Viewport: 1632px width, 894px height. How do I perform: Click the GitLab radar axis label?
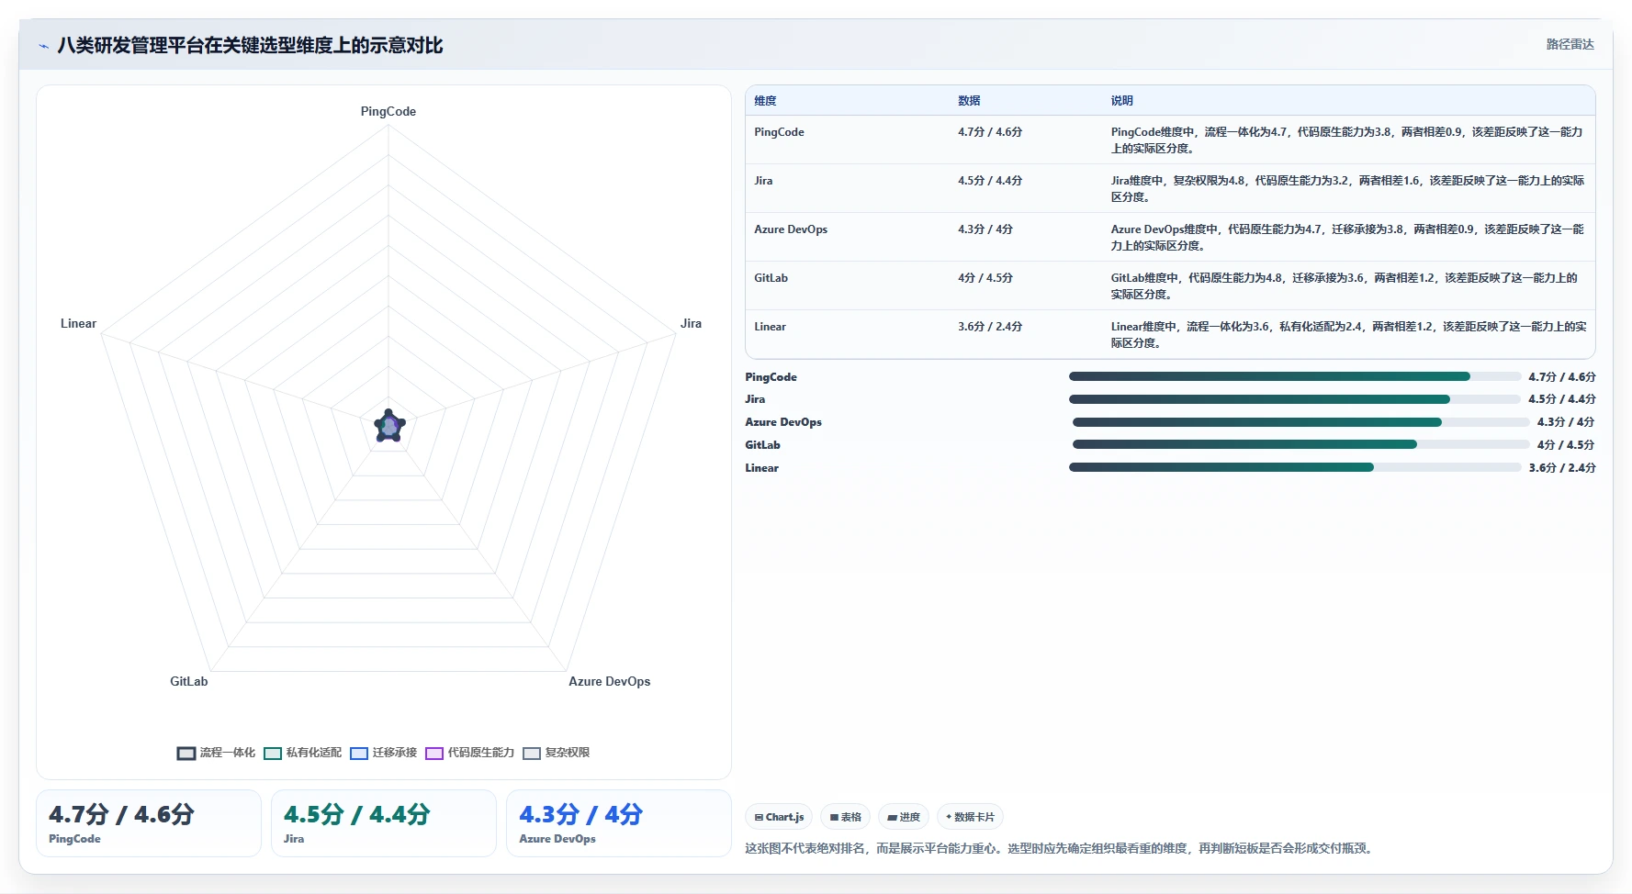tap(188, 681)
